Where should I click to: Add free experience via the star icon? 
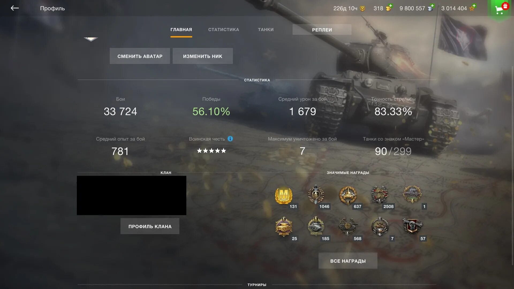(x=472, y=8)
